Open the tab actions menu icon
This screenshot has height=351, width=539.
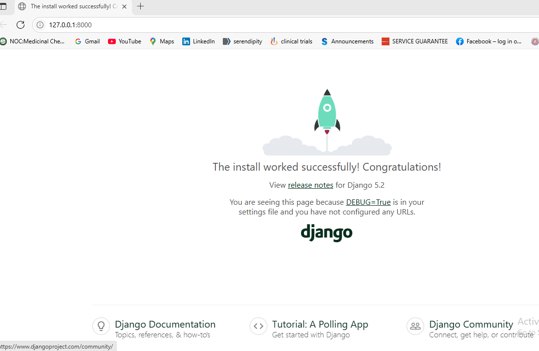[3, 6]
